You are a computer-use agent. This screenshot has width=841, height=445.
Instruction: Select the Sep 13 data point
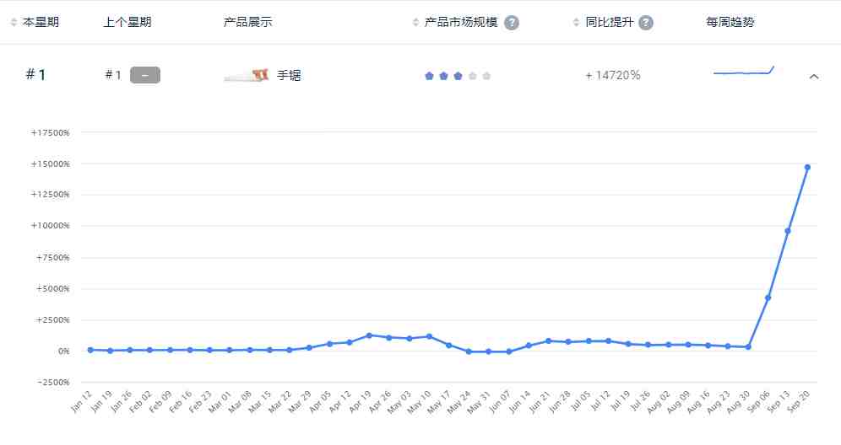[x=787, y=231]
